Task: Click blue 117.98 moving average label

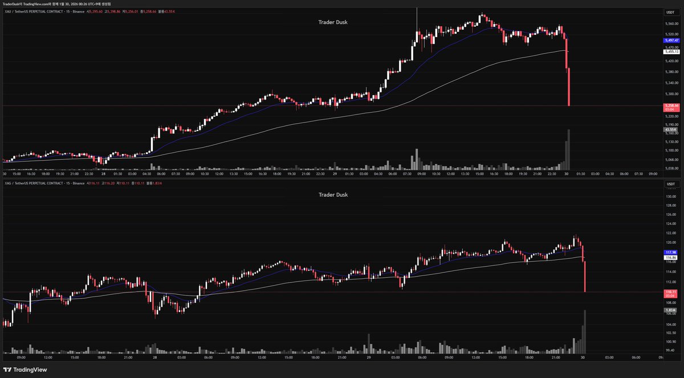Action: pyautogui.click(x=670, y=252)
